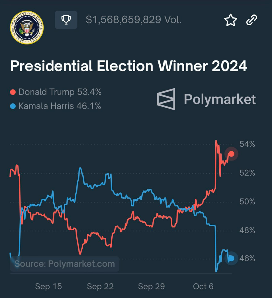
Task: Click the 50% y-axis gridline label
Action: coord(247,202)
